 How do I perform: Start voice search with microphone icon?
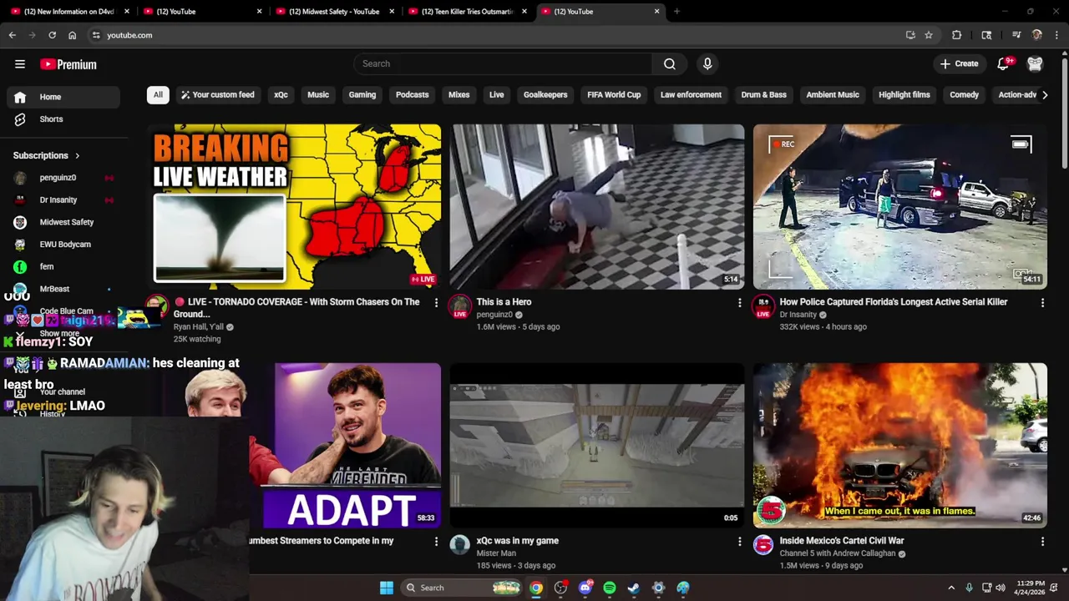pos(707,63)
